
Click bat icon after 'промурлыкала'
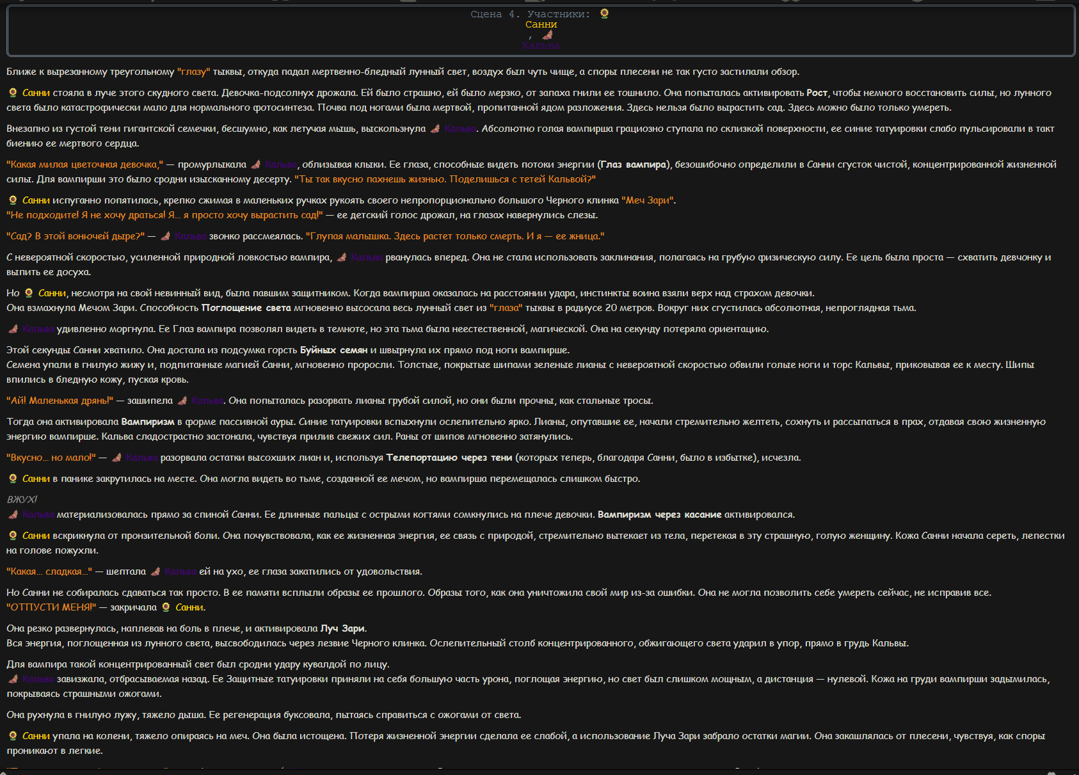255,164
